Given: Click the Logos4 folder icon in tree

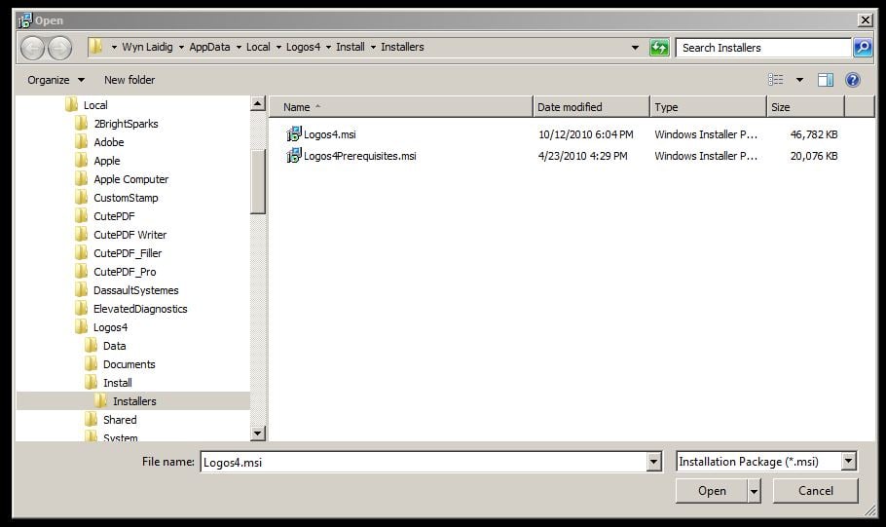Looking at the screenshot, I should tap(82, 327).
